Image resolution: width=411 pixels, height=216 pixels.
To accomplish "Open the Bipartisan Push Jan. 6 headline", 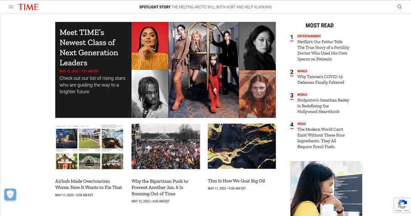I will 160,187.
